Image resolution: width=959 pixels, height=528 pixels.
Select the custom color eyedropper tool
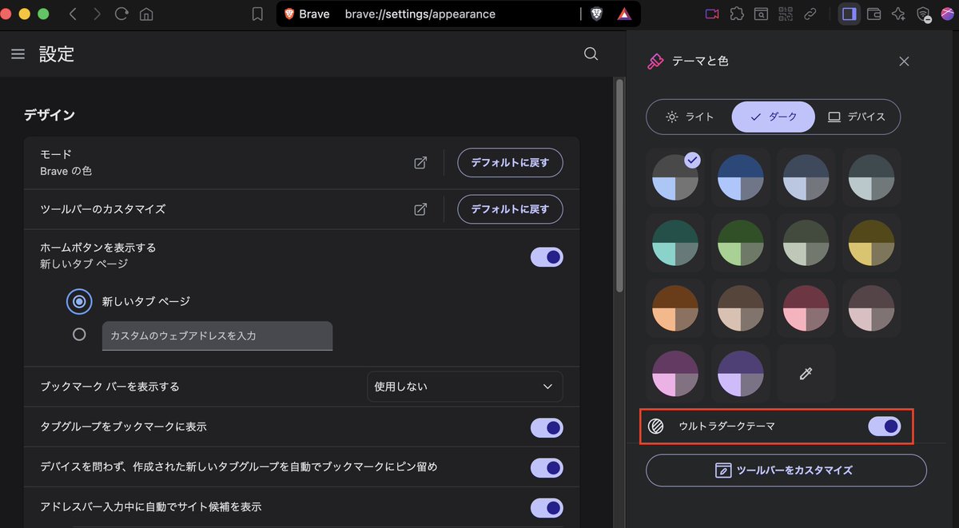pos(806,373)
